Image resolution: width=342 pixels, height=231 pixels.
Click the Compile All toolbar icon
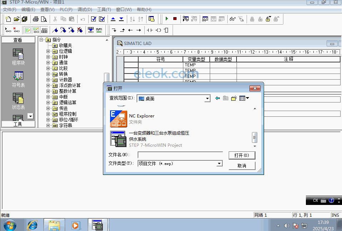tap(102, 19)
